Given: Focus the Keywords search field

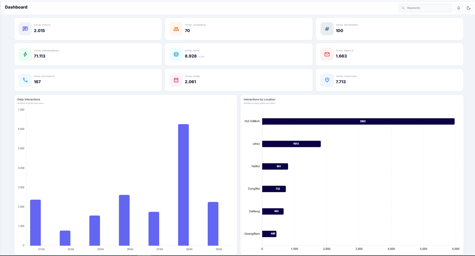Looking at the screenshot, I should click(425, 8).
